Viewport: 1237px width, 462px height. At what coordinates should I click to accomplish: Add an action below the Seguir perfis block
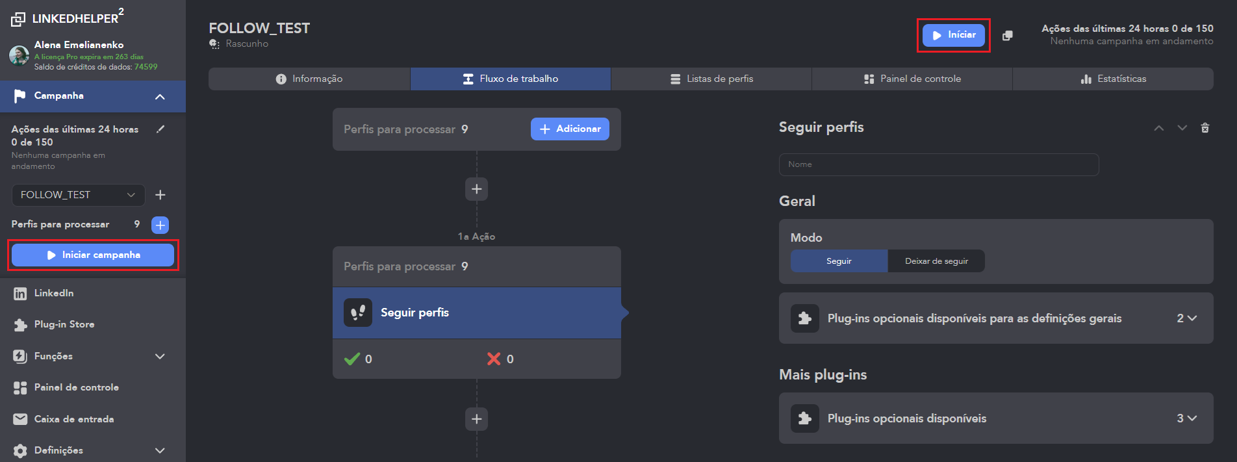click(x=476, y=419)
